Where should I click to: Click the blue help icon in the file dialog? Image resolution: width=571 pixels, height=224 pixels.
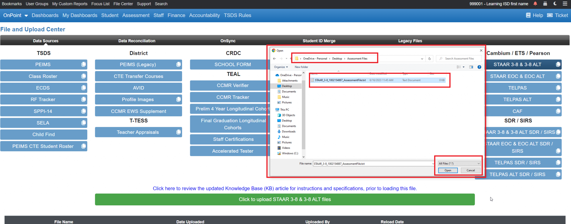pos(479,67)
